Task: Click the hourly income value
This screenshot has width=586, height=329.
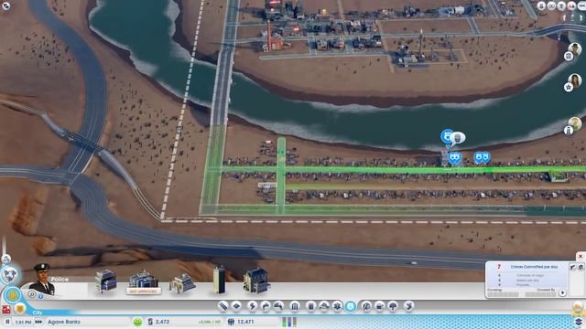Action: [x=210, y=322]
